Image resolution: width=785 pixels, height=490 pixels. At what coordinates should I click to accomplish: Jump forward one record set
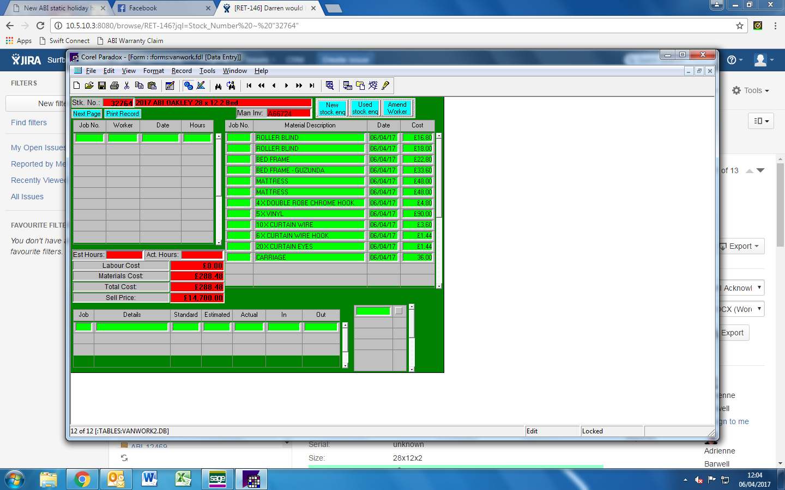[x=299, y=85]
